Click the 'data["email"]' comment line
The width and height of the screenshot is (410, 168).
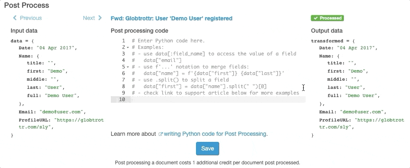(x=157, y=60)
